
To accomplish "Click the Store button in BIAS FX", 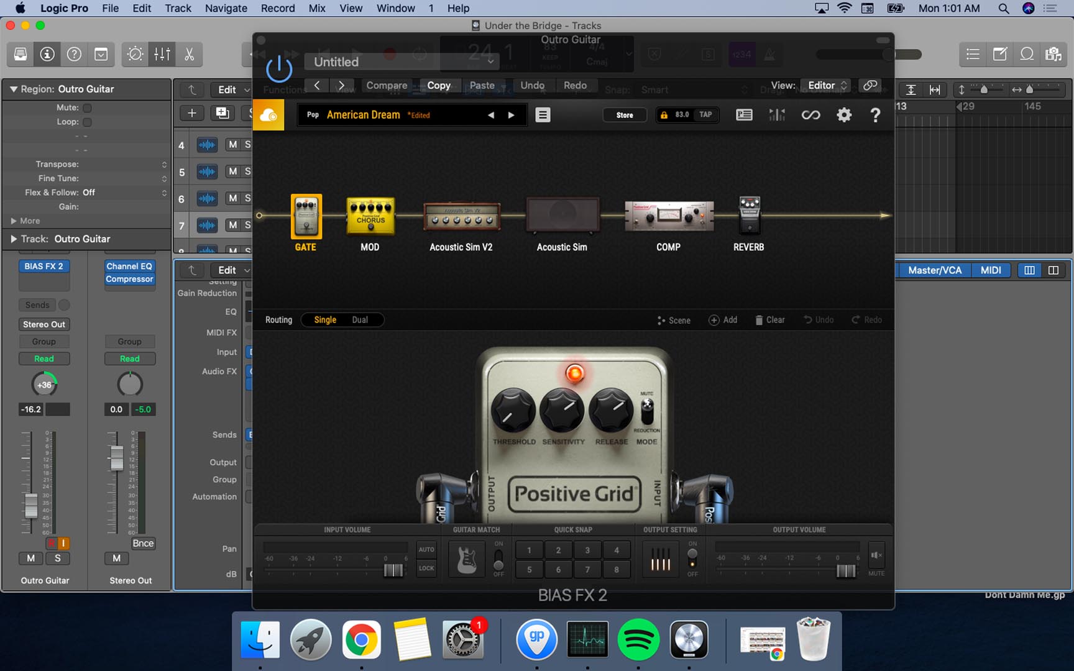I will tap(625, 115).
